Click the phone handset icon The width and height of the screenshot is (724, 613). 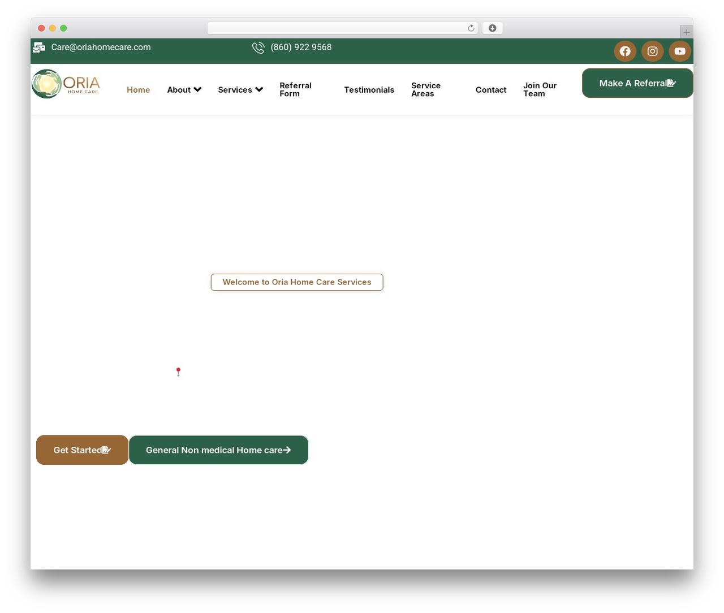258,48
